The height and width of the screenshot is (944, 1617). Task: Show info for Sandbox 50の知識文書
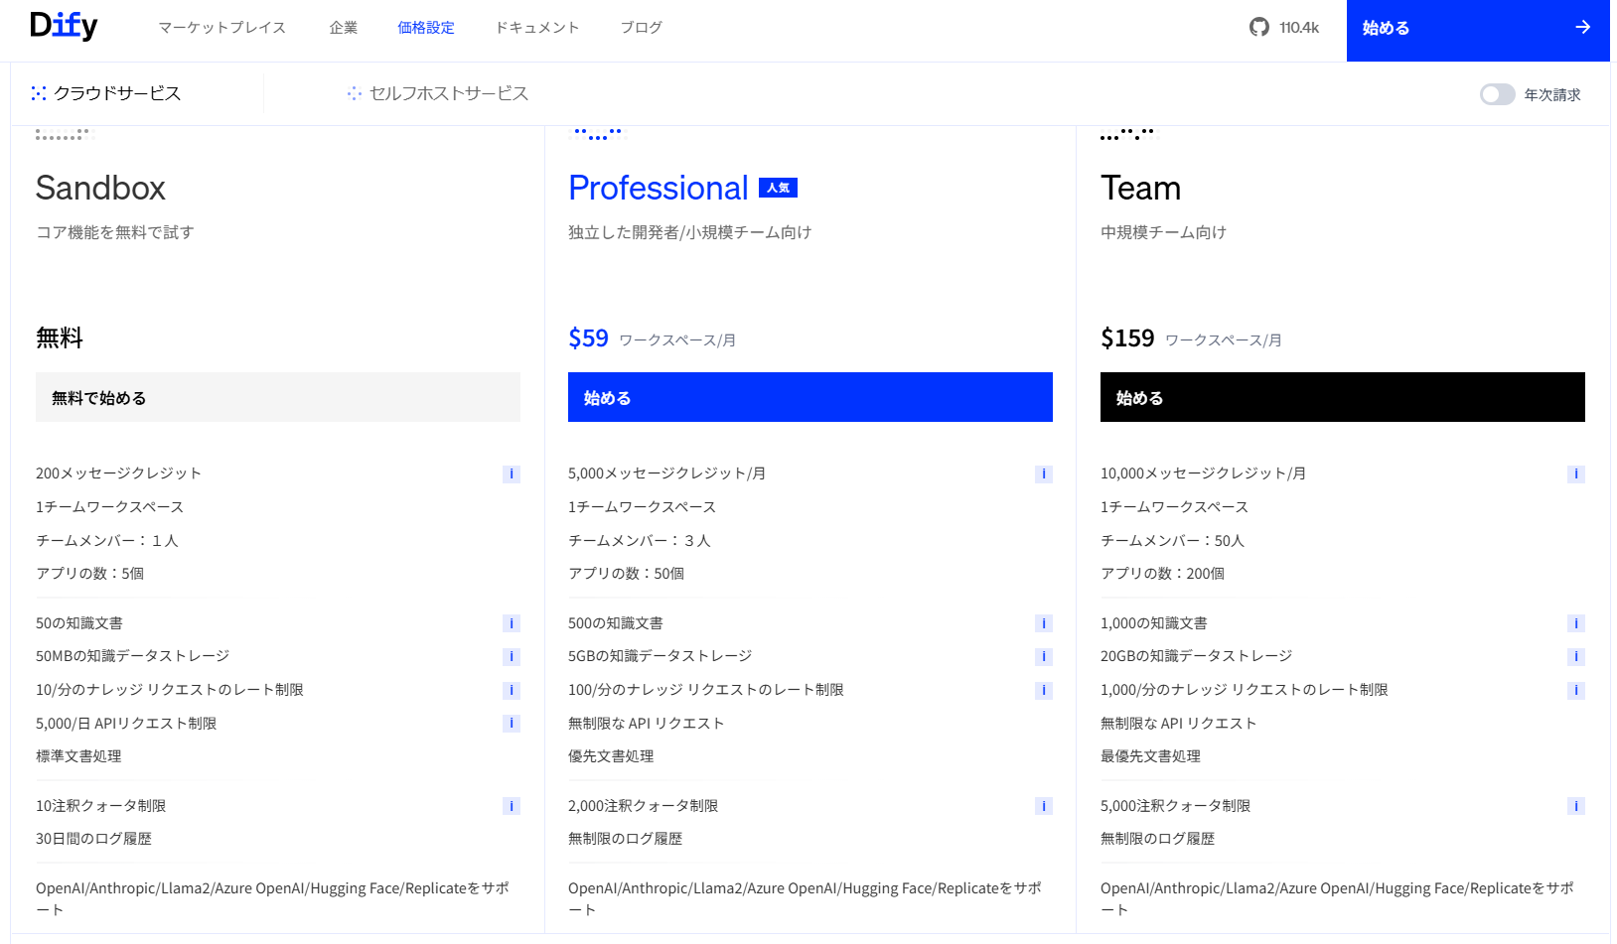coord(512,623)
